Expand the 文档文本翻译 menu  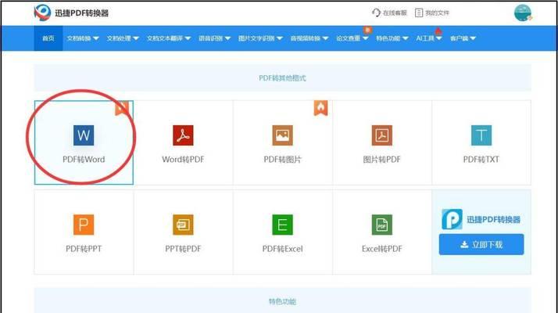pos(169,38)
